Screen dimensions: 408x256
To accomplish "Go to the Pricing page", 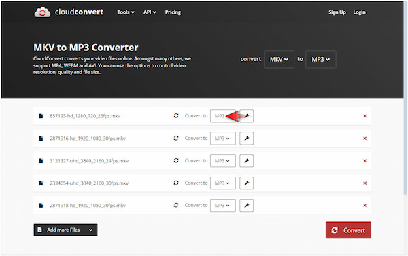I will pos(173,12).
